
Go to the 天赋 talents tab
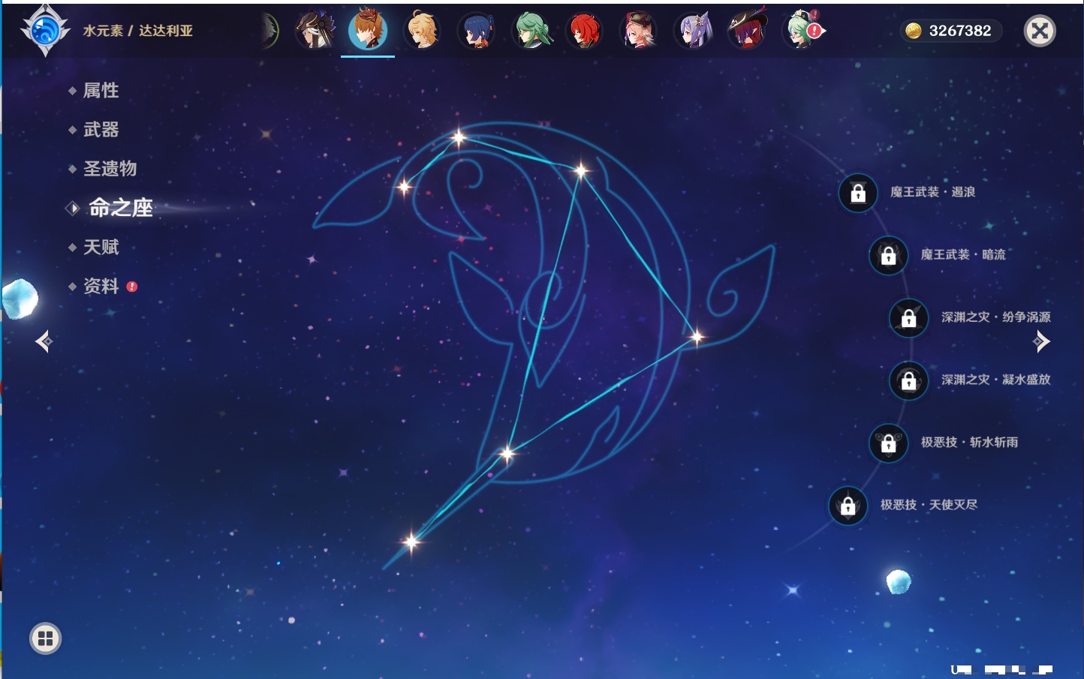pyautogui.click(x=101, y=247)
